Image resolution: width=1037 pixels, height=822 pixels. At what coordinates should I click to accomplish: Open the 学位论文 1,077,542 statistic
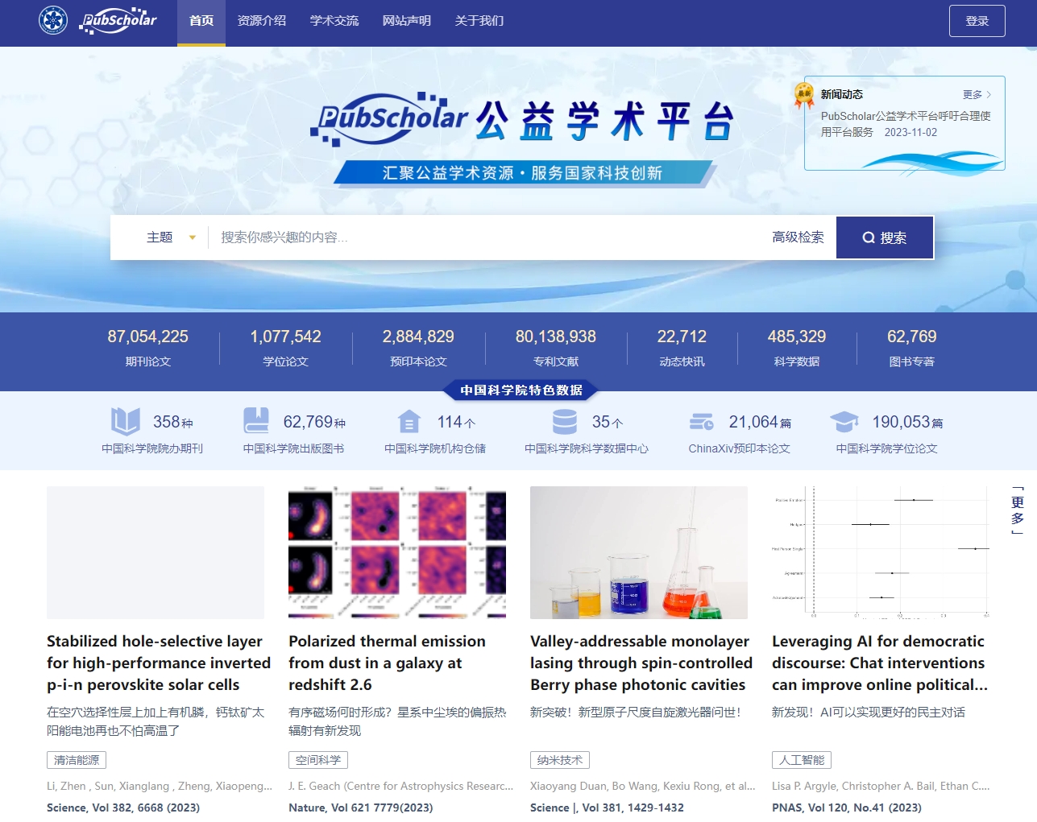pos(286,348)
